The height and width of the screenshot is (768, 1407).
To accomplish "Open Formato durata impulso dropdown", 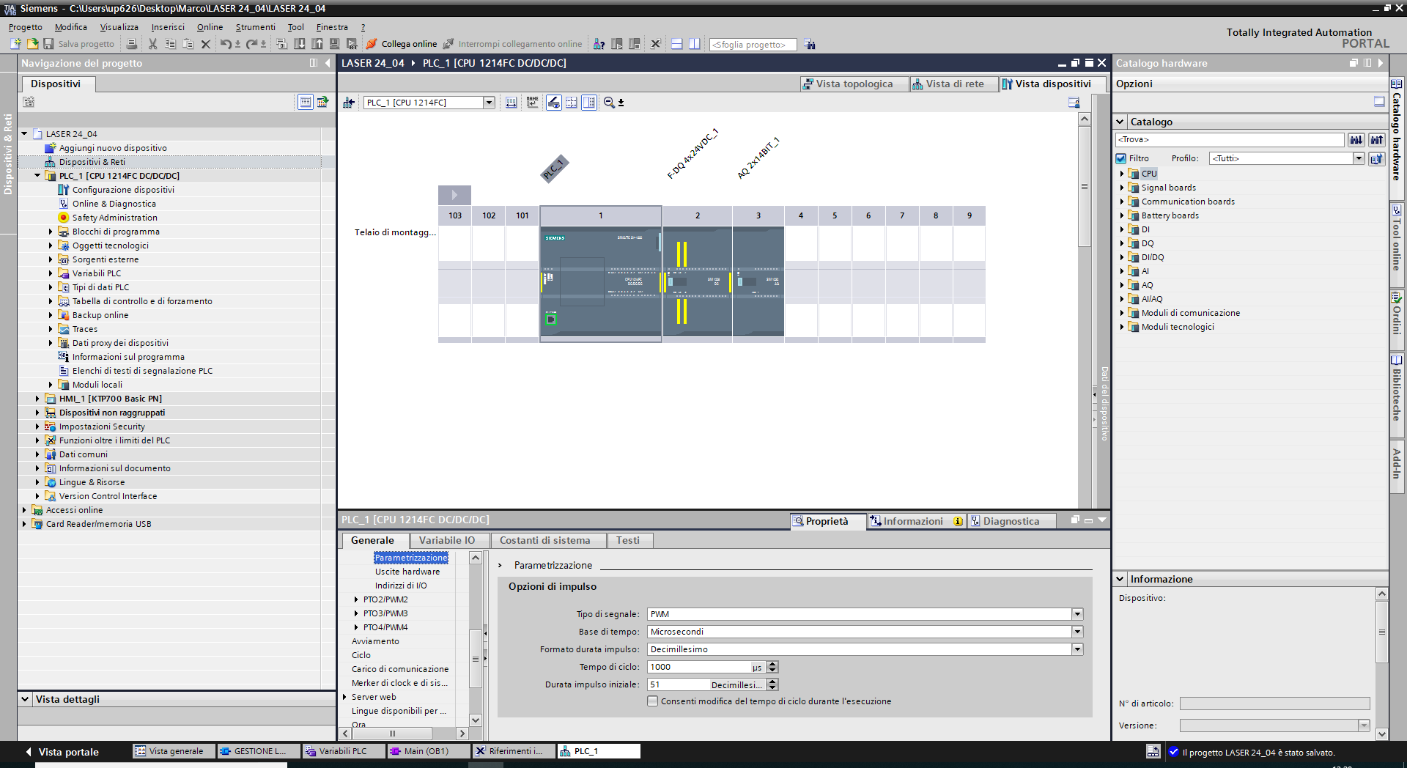I will click(1077, 649).
